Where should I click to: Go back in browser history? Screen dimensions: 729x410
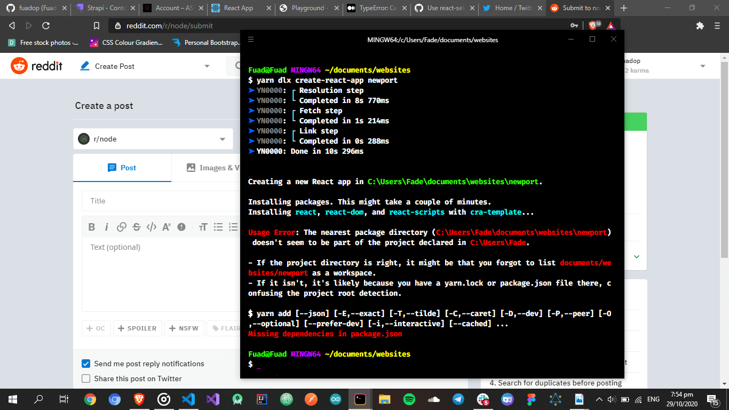coord(12,25)
